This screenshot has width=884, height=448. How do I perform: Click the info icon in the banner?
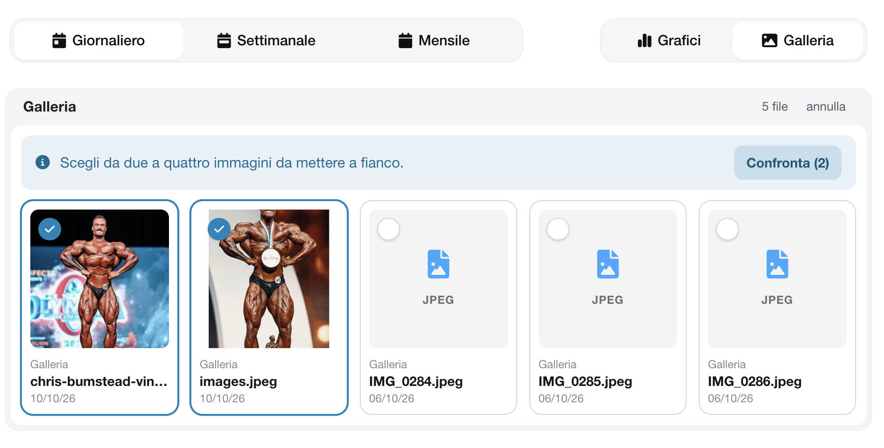point(42,162)
